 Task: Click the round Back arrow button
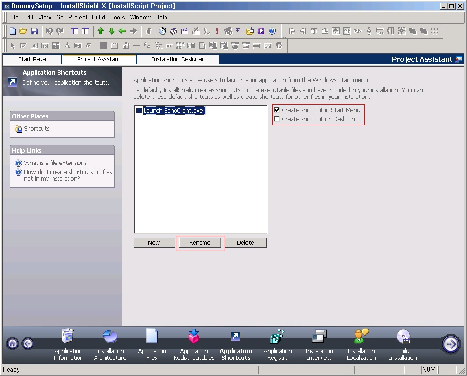tap(28, 344)
